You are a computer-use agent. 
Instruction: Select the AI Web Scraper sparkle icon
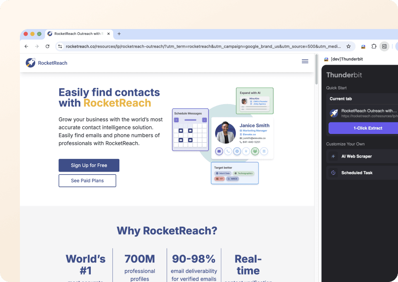334,156
